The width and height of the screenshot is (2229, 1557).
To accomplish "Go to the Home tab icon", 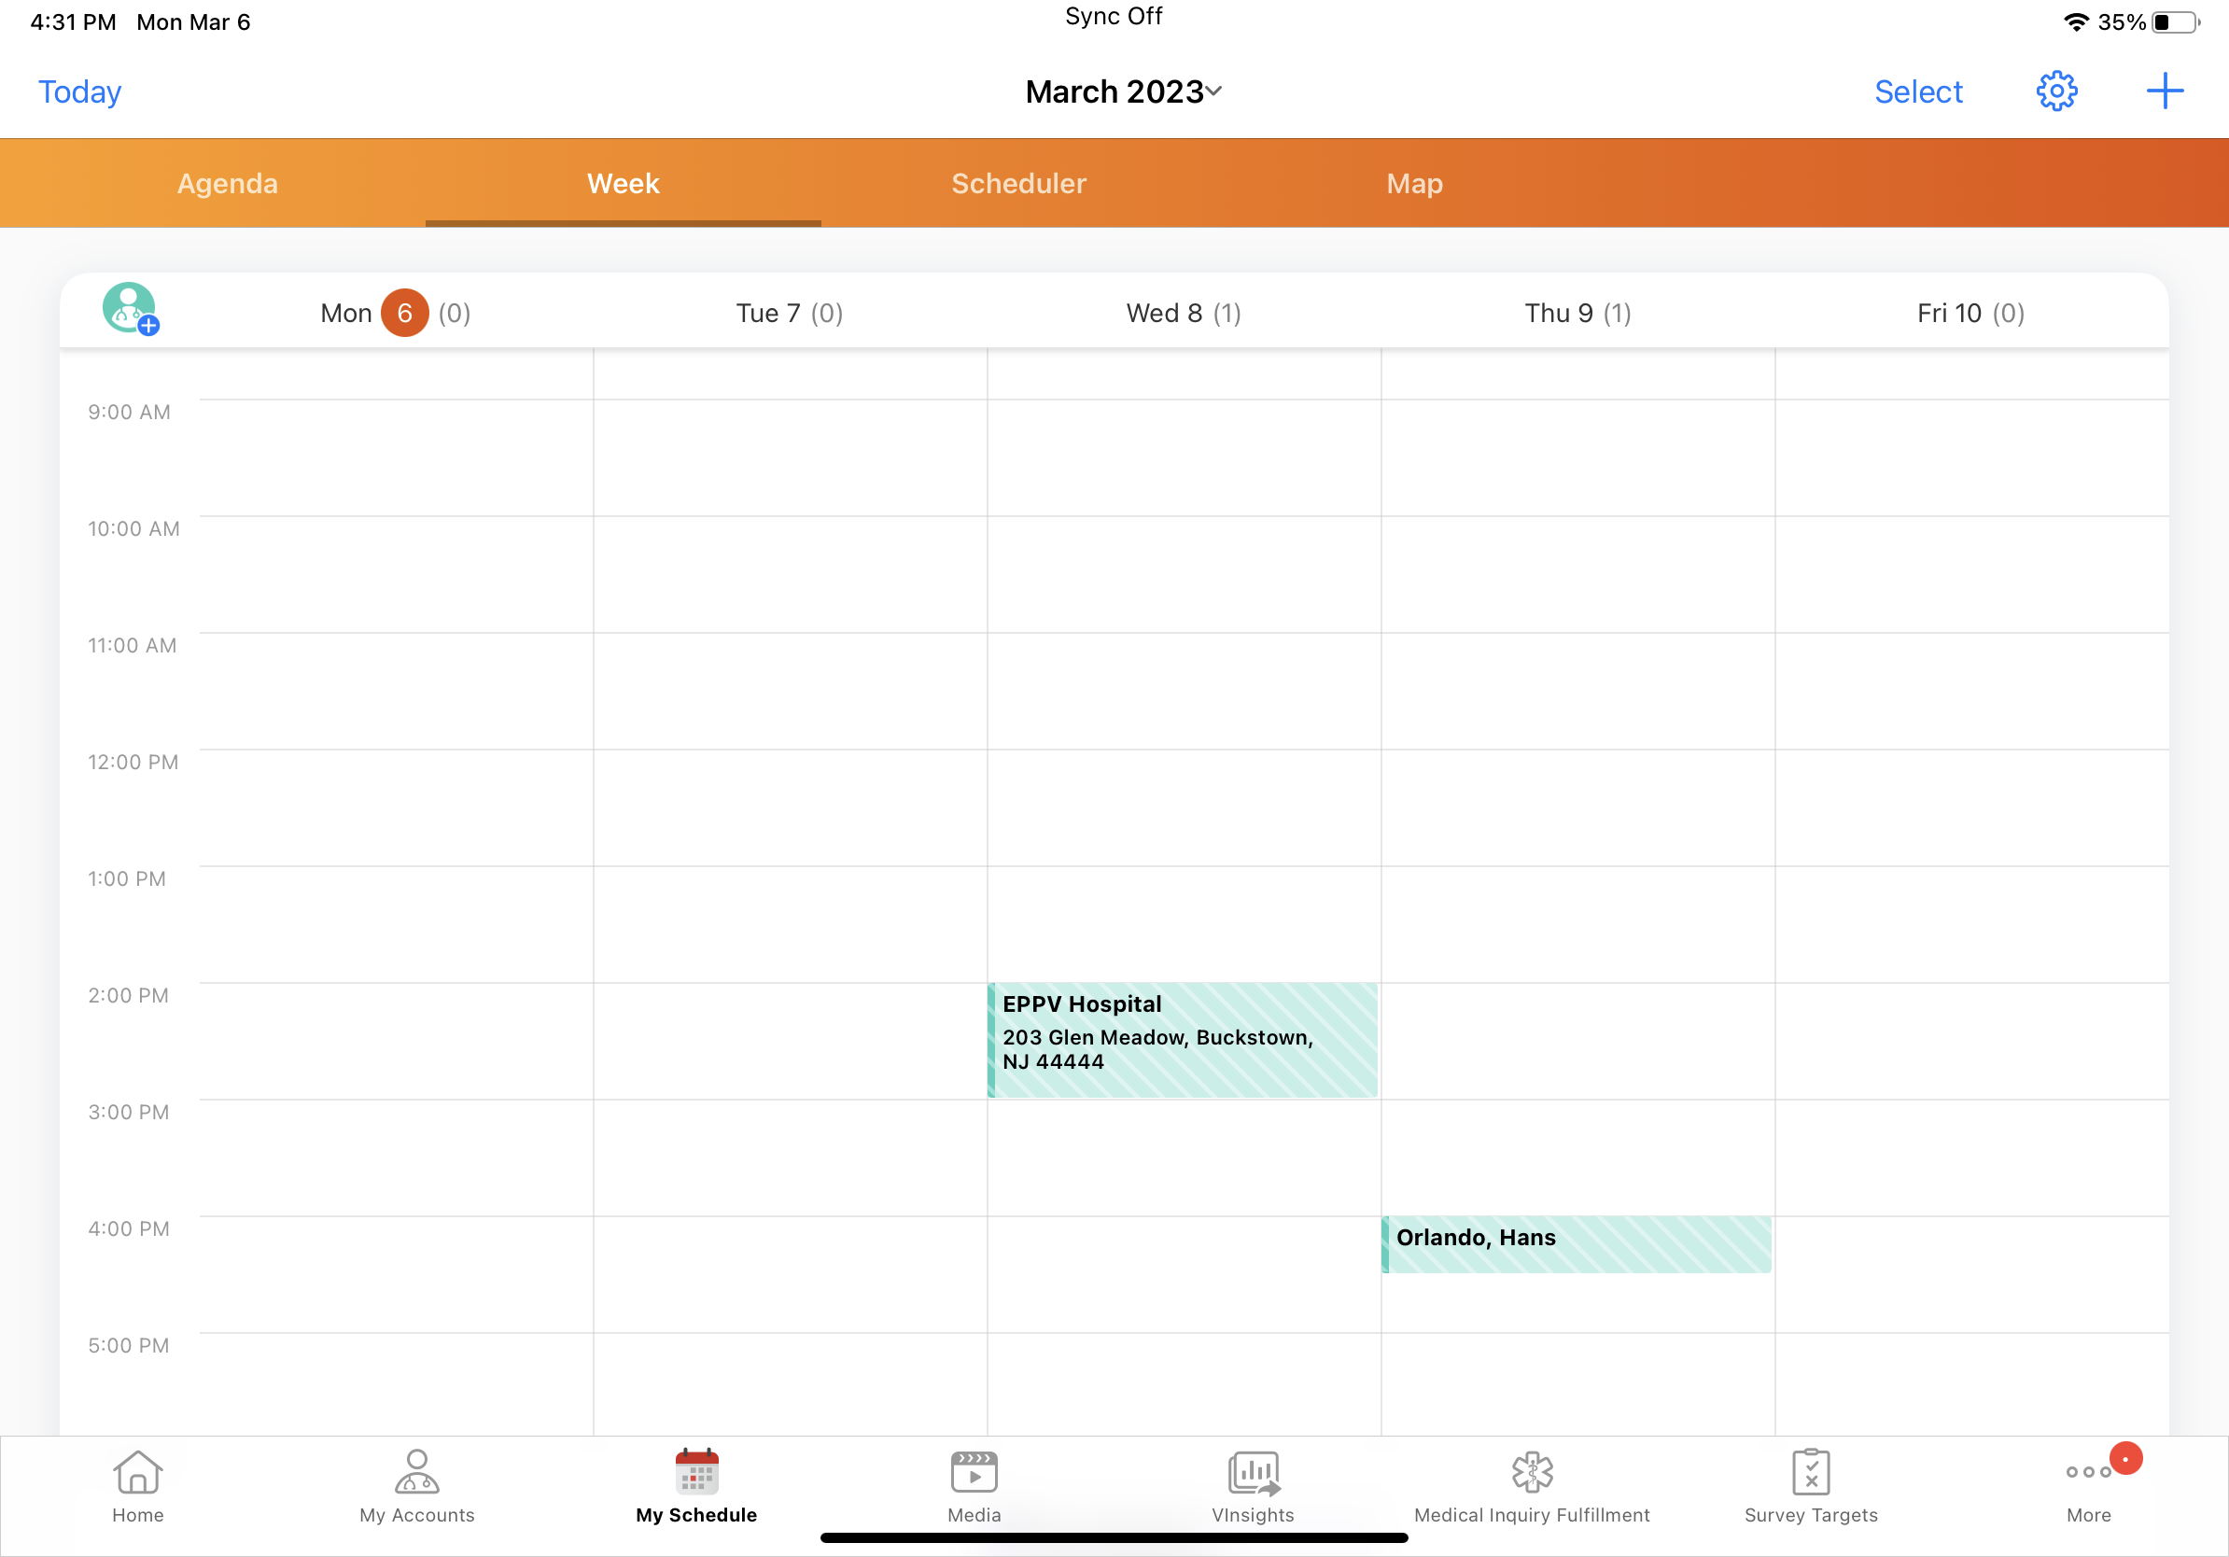I will point(138,1485).
